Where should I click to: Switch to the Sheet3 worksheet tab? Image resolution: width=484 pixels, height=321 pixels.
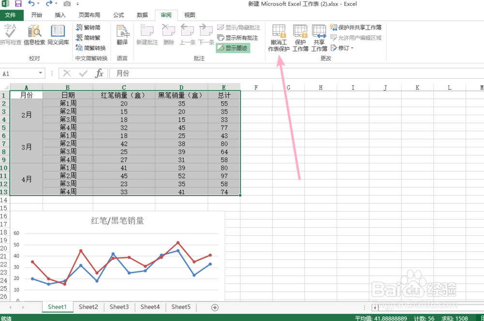pos(119,307)
